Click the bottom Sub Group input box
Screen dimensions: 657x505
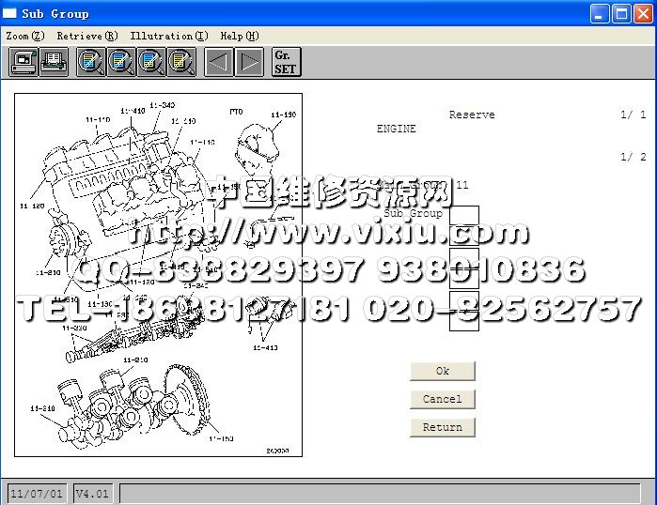coord(463,319)
